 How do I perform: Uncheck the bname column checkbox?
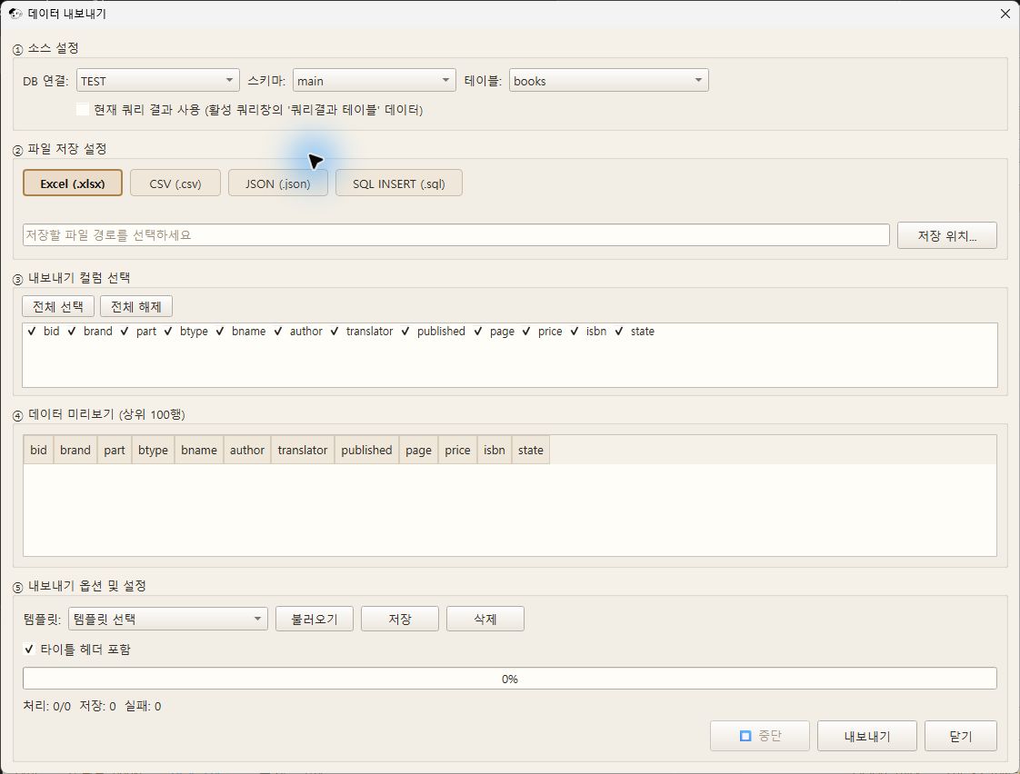point(220,332)
